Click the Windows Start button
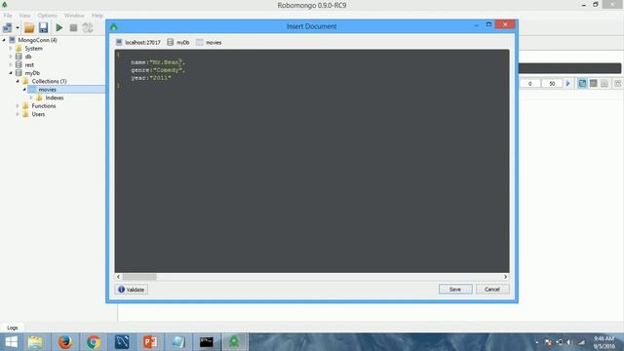Viewport: 624px width, 351px height. (11, 342)
